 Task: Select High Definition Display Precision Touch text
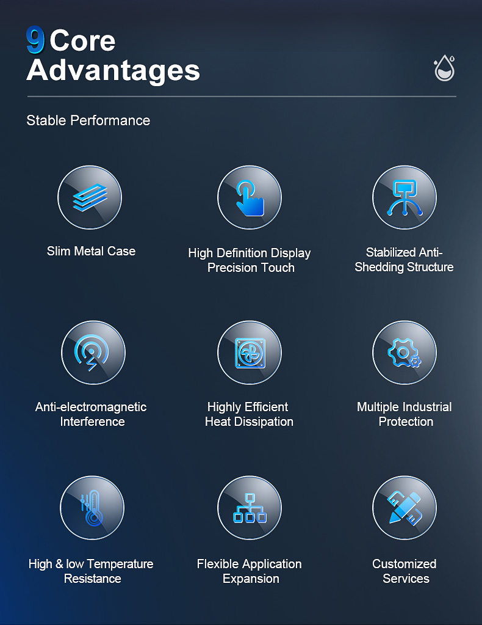pos(250,260)
